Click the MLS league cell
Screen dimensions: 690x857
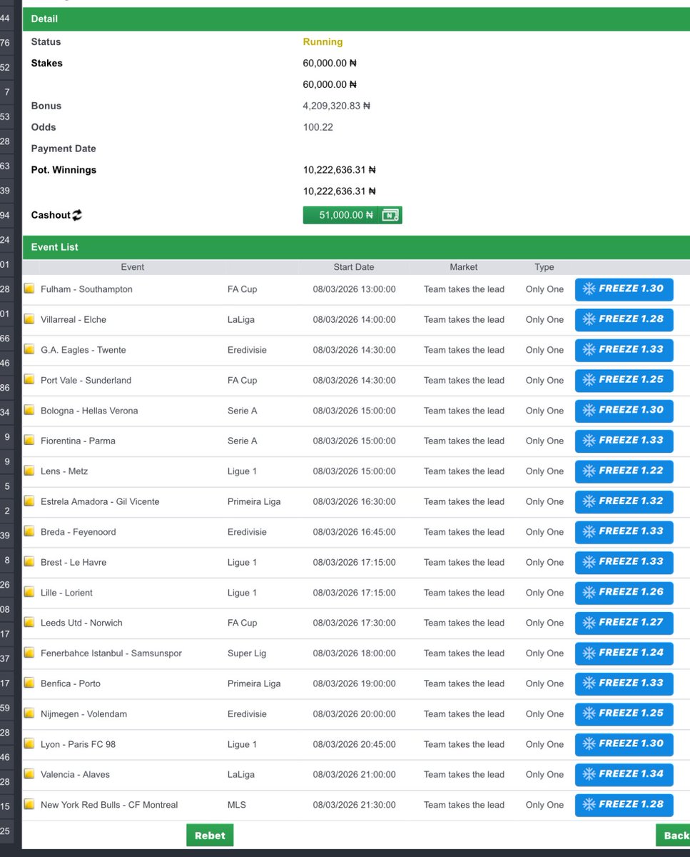click(x=237, y=805)
